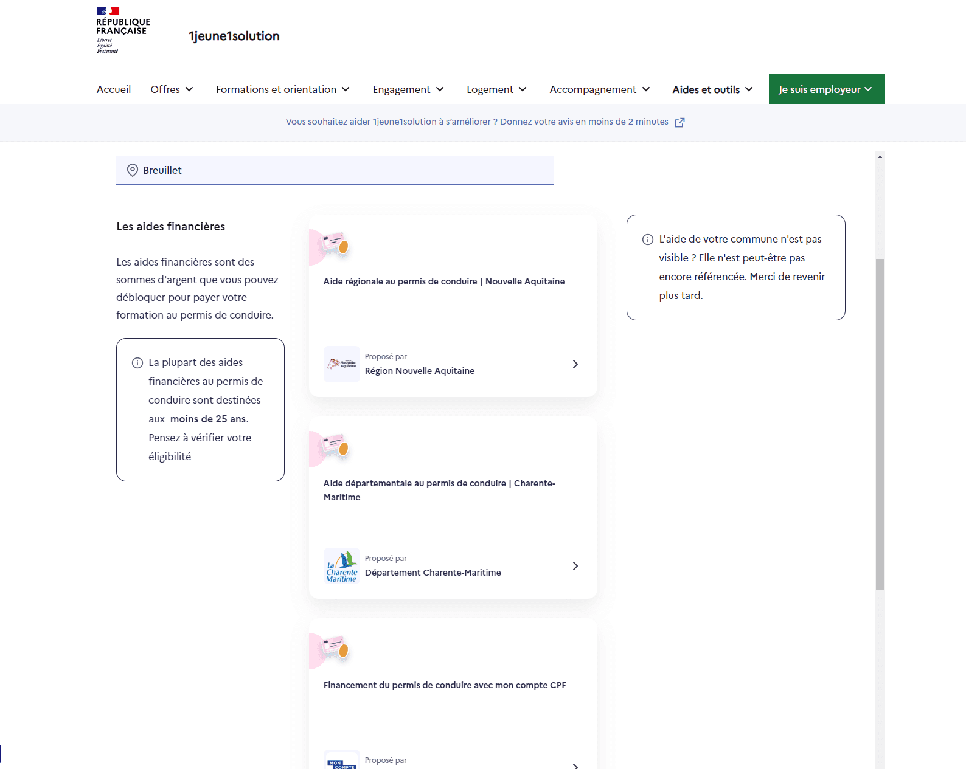The height and width of the screenshot is (769, 966).
Task: Open Aide départementale Charente-Maritime card
Action: pos(453,508)
